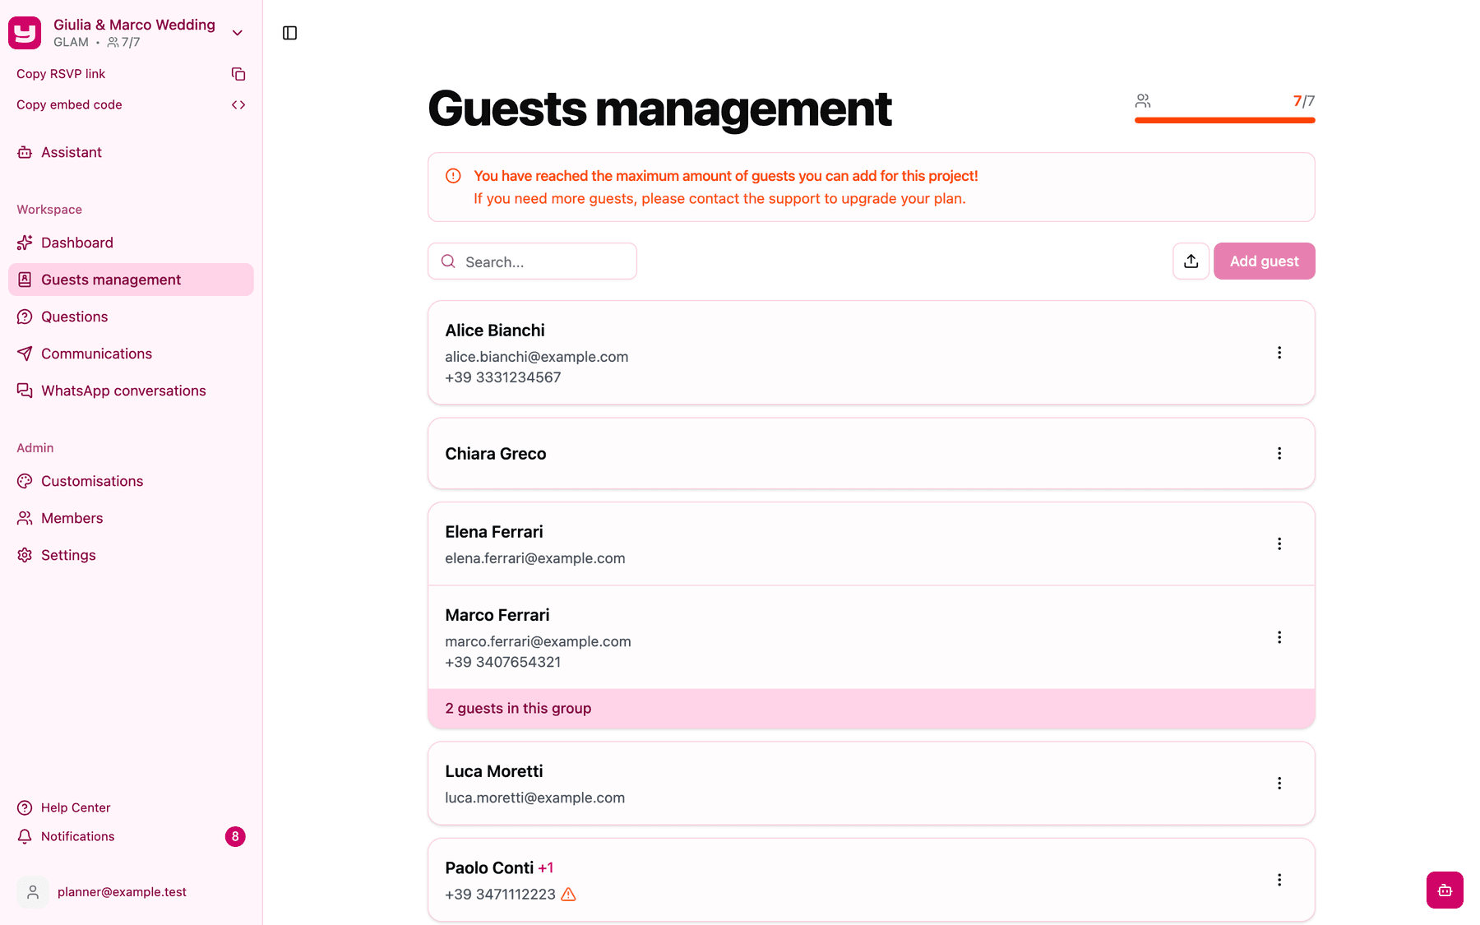Open the options menu for Alice Bianchi
The width and height of the screenshot is (1480, 925).
pyautogui.click(x=1279, y=353)
